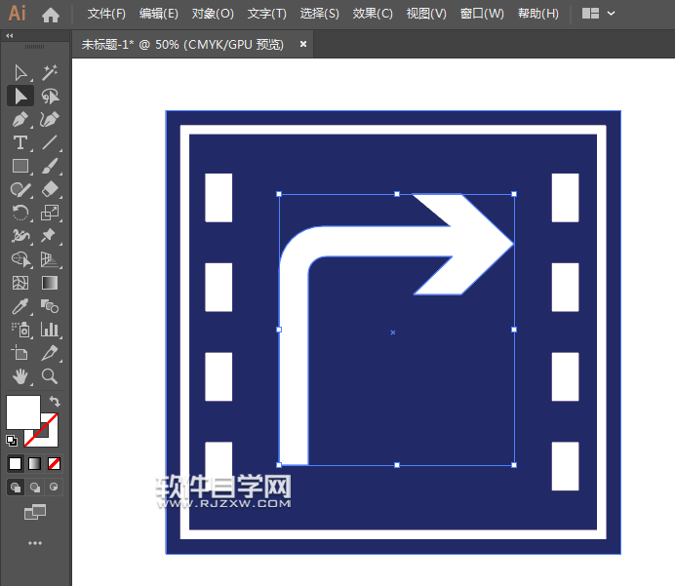The image size is (675, 586).
Task: Open the 对象(O) menu
Action: pyautogui.click(x=213, y=14)
